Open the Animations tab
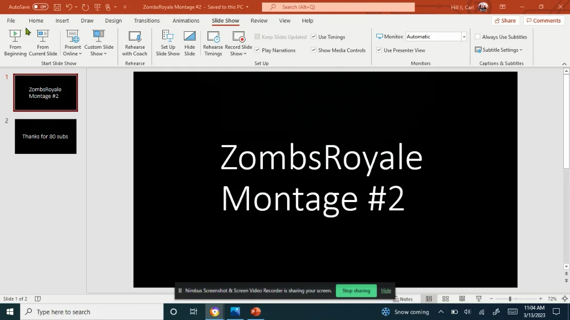Screen dimensions: 570x320 186,21
